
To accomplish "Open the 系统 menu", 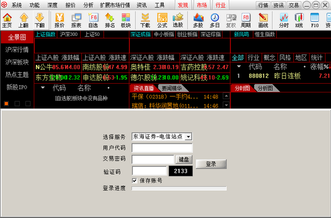I will [x=17, y=5].
